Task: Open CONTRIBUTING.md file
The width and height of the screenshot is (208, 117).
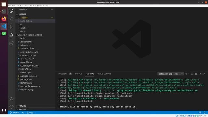Action: tap(30, 66)
